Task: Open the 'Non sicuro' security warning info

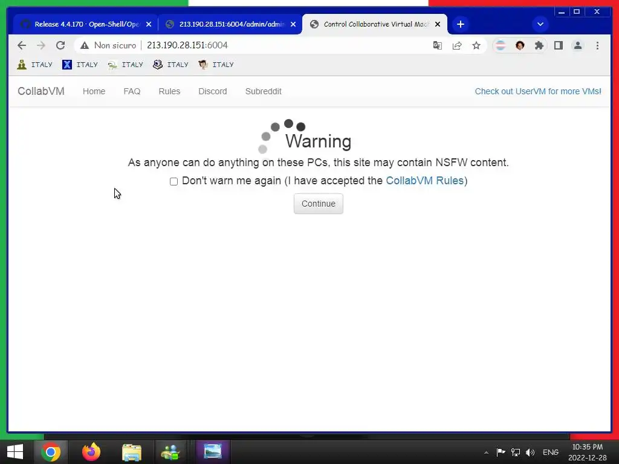Action: click(108, 45)
